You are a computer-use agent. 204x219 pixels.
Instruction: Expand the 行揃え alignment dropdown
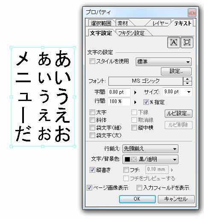point(150,149)
